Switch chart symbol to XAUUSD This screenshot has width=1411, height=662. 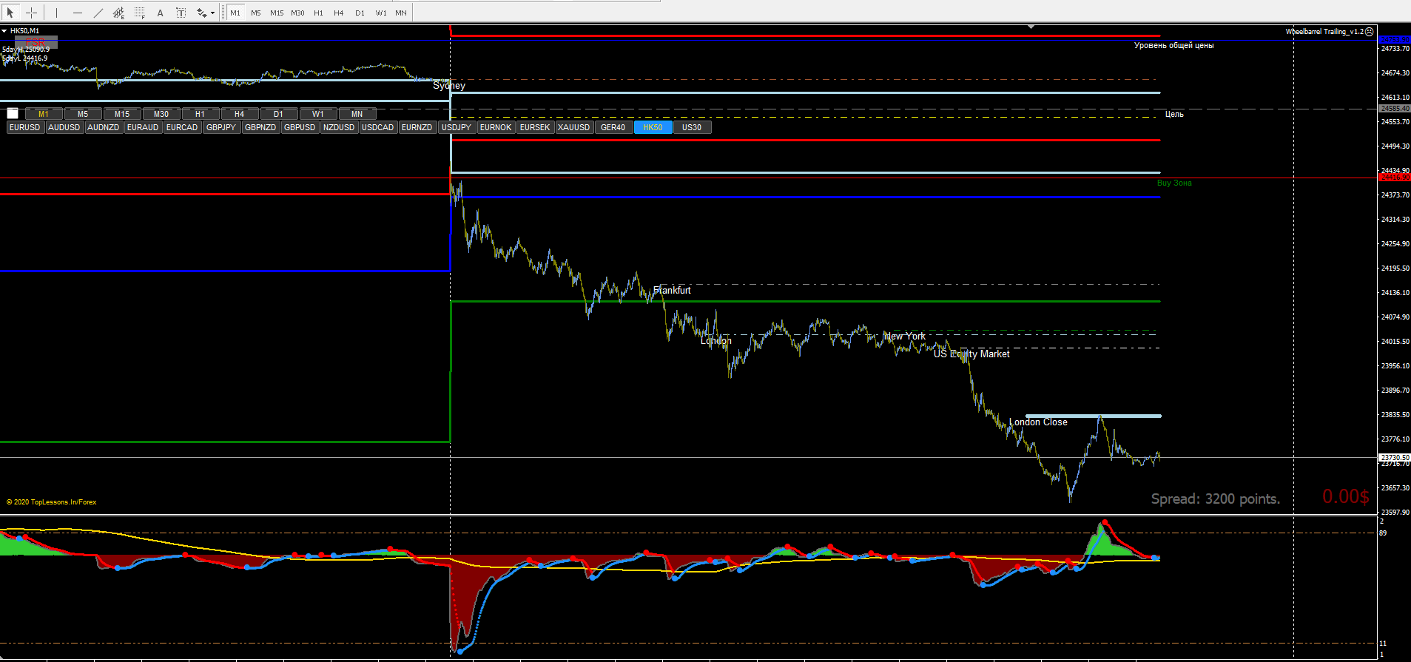(x=574, y=127)
